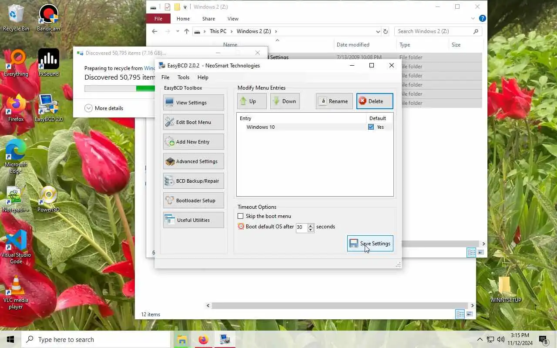Screen dimensions: 557x348
Task: Go up one folder in Explorer
Action: (x=187, y=31)
